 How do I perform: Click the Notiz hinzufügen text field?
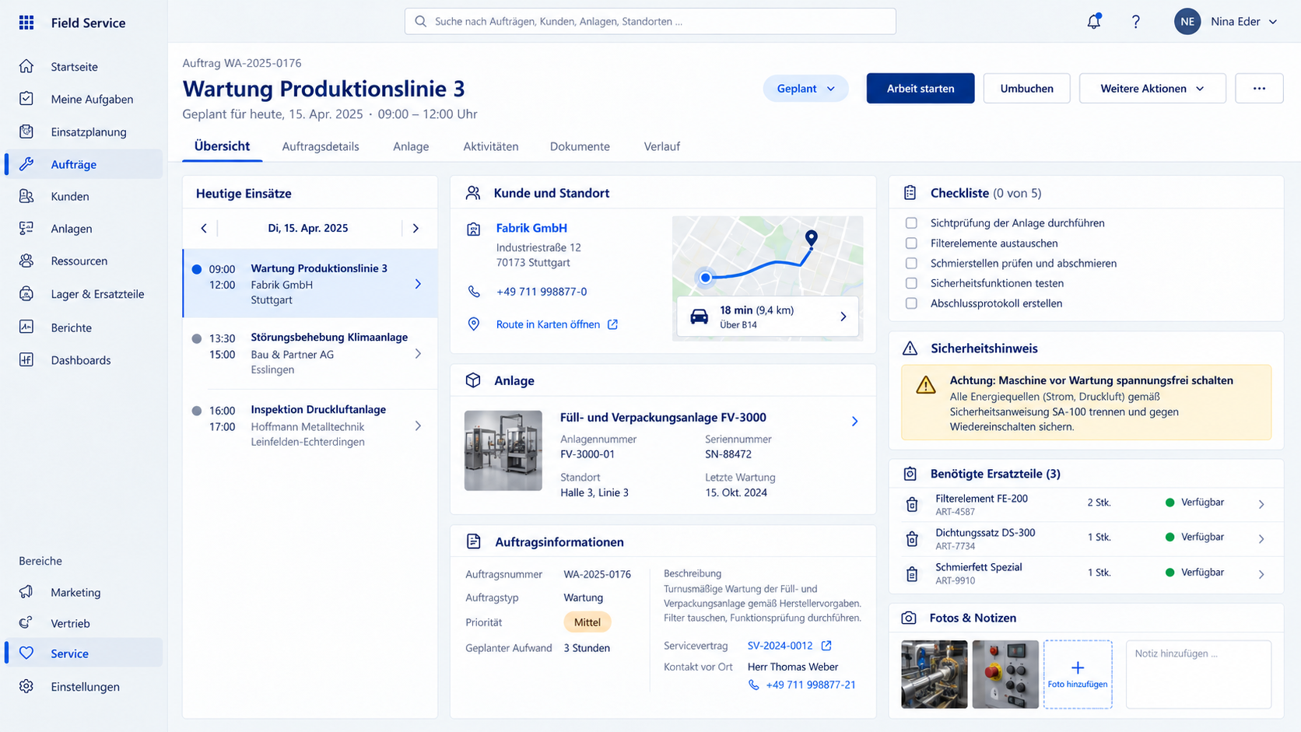[x=1198, y=674]
